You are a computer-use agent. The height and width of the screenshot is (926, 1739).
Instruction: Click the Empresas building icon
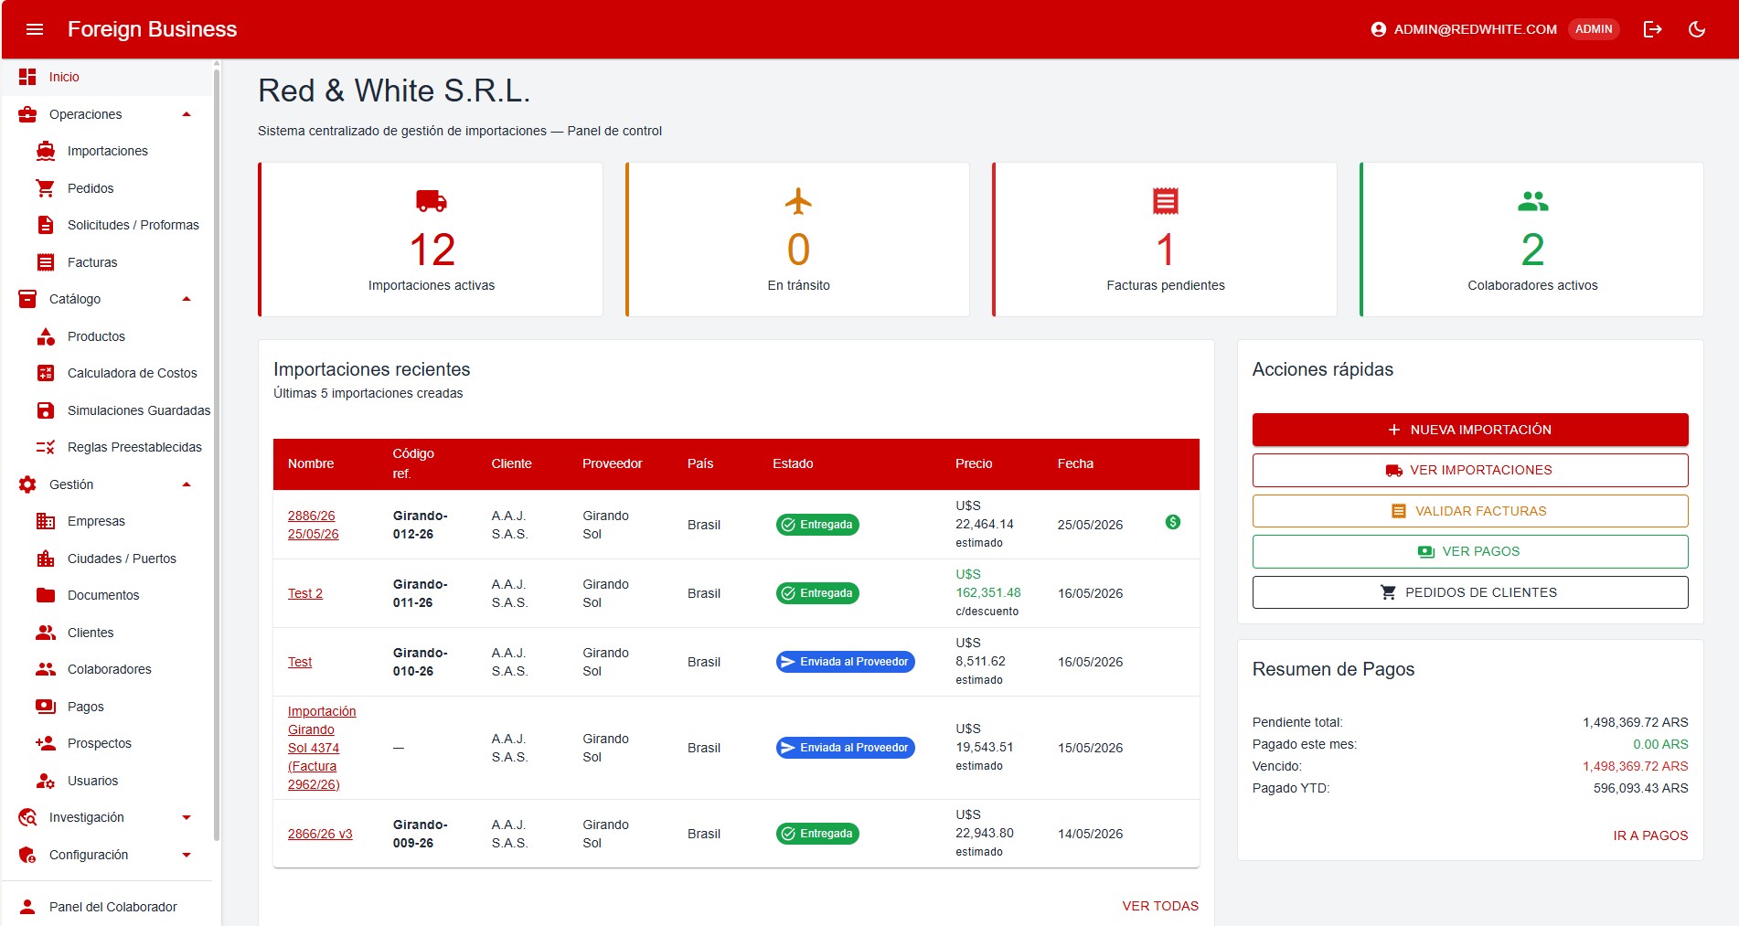click(46, 521)
